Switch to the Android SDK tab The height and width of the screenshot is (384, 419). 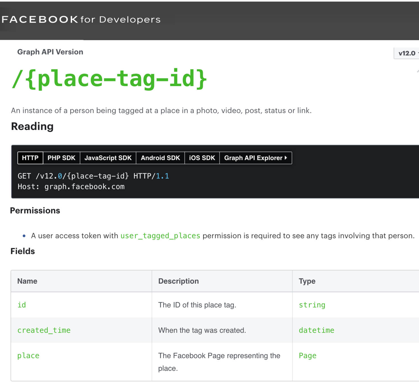tap(160, 158)
